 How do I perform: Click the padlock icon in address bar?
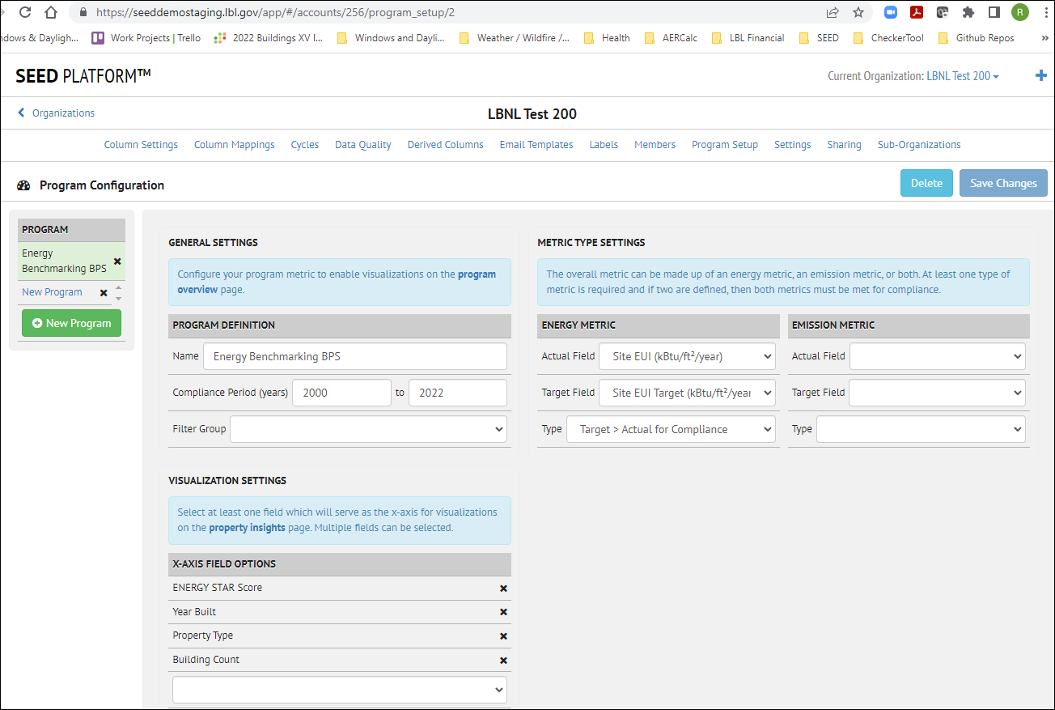[82, 13]
